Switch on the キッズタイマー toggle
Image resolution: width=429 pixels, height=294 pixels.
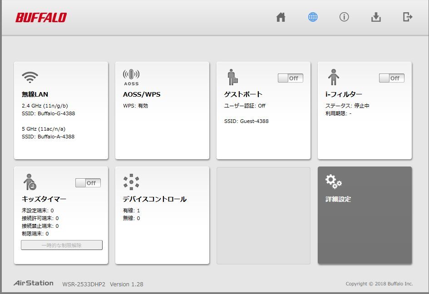(x=88, y=183)
